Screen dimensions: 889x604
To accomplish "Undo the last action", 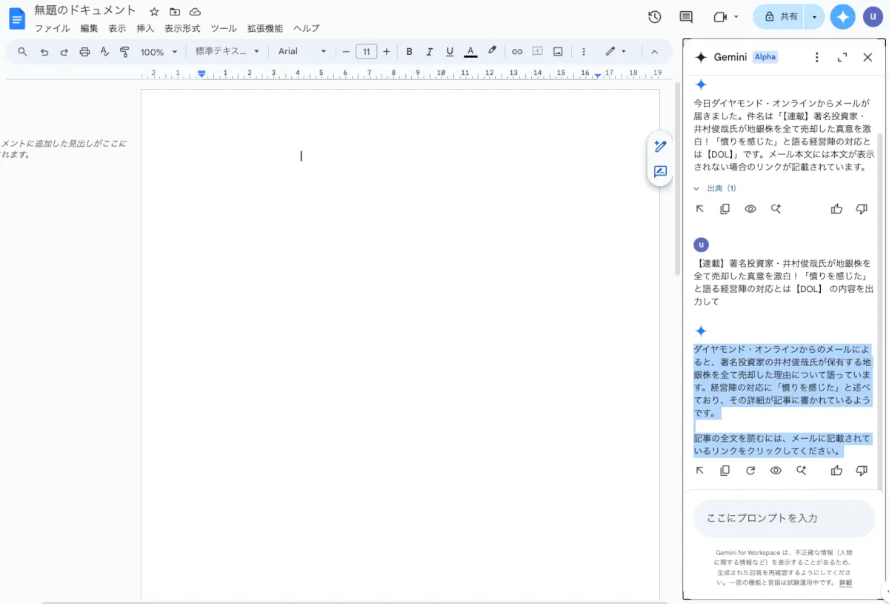I will [44, 52].
